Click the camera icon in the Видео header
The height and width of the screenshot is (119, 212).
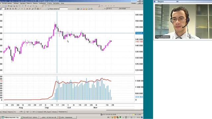coord(178,1)
